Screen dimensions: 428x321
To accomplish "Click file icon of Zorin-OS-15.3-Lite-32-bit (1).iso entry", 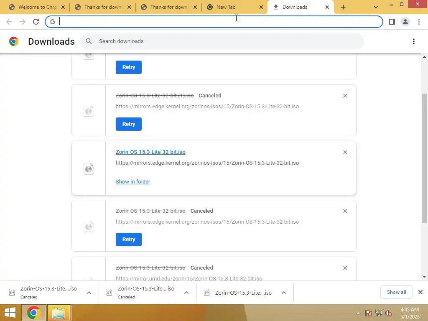I will pos(89,111).
